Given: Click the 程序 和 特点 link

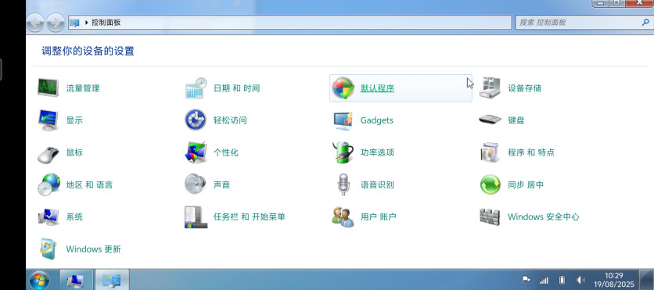Looking at the screenshot, I should coord(531,152).
